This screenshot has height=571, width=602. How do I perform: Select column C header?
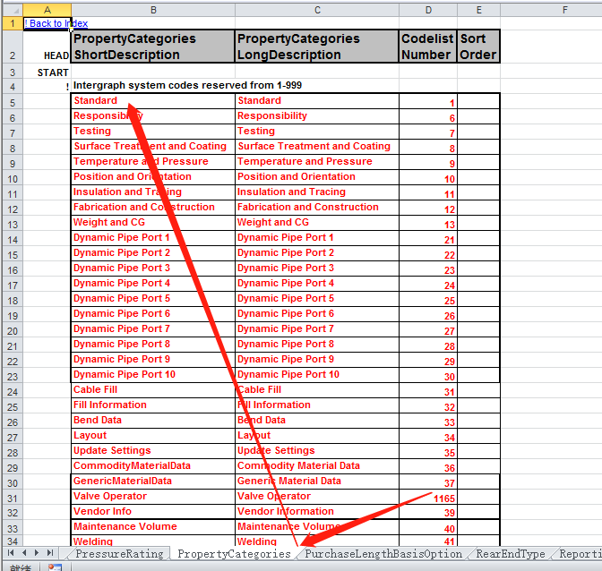coord(317,10)
